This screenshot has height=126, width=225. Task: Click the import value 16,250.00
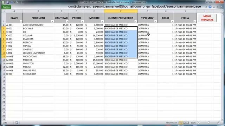coord(94,35)
